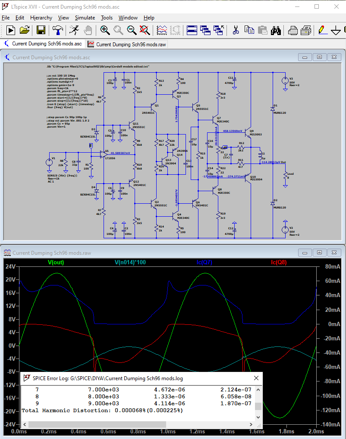This screenshot has height=439, width=346.
Task: Click the Autorange waveform icon
Action: tap(162, 30)
